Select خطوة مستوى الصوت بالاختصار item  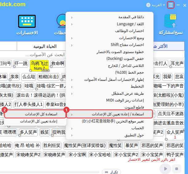pos(110,52)
